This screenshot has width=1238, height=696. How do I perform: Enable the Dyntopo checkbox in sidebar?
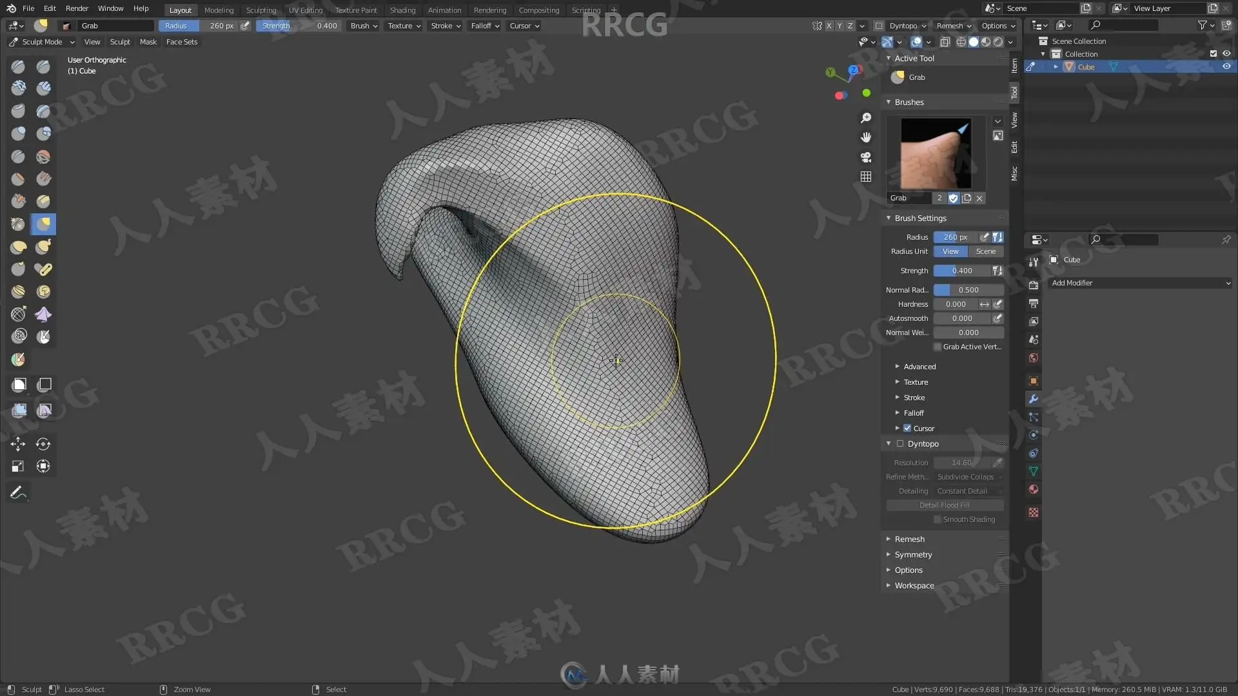900,443
